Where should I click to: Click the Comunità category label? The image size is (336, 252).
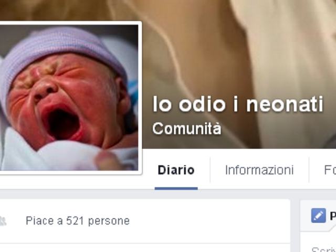click(x=187, y=129)
